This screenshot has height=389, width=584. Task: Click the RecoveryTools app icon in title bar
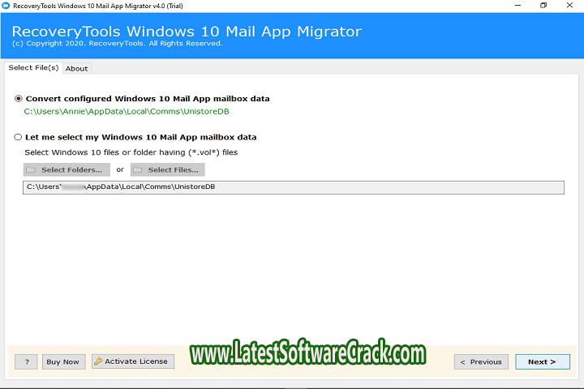point(6,6)
